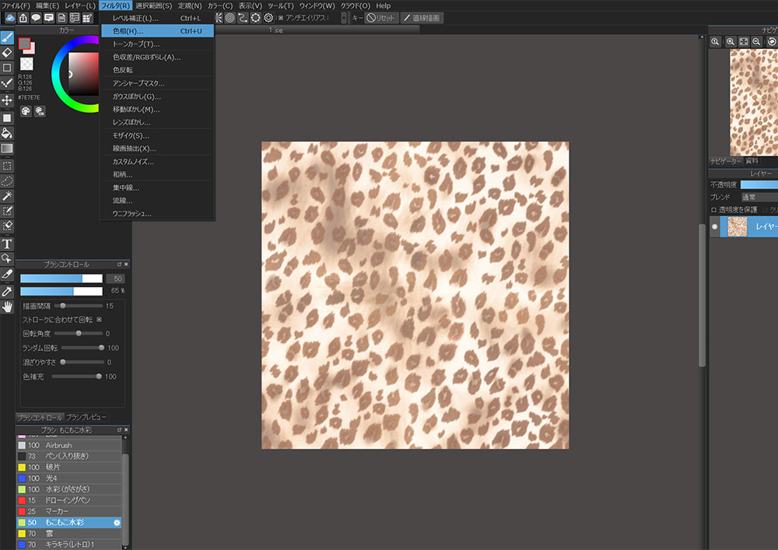The height and width of the screenshot is (550, 778).
Task: Activate the Text tool
Action: coord(7,243)
